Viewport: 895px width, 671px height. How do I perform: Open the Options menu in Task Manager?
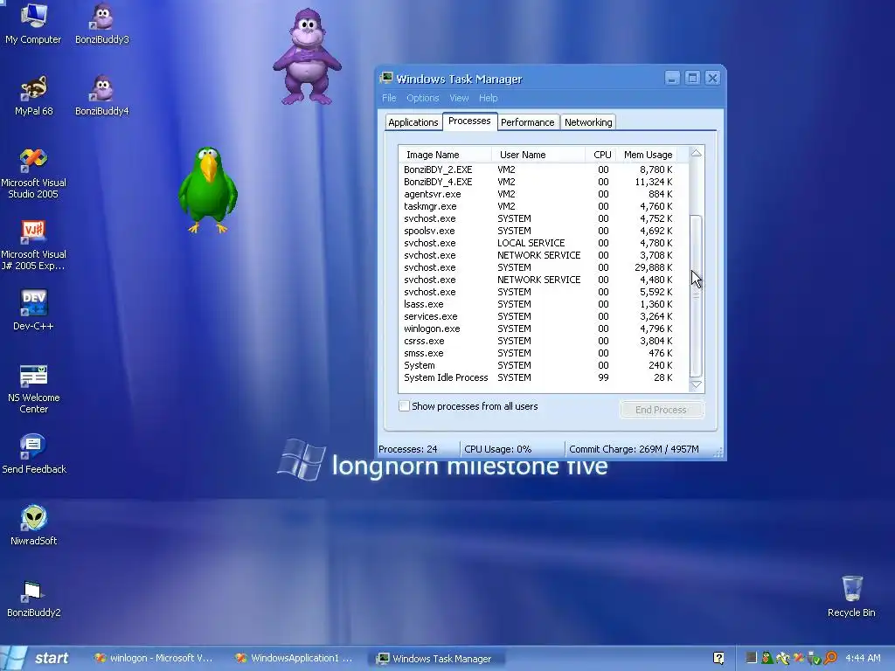point(423,98)
